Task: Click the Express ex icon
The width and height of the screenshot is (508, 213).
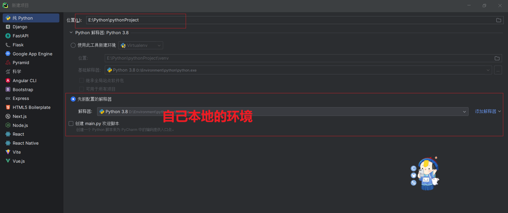Action: point(8,98)
